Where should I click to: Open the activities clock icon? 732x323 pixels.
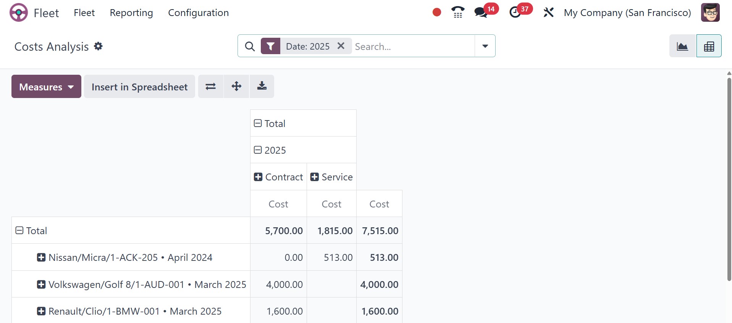click(515, 12)
